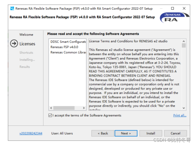Viewport: 195px width, 145px height.
Task: Select the Installing... step in sidebar
Action: tap(27, 60)
